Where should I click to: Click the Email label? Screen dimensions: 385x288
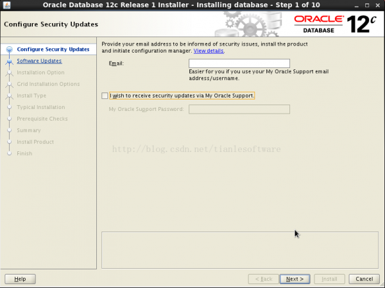(116, 64)
